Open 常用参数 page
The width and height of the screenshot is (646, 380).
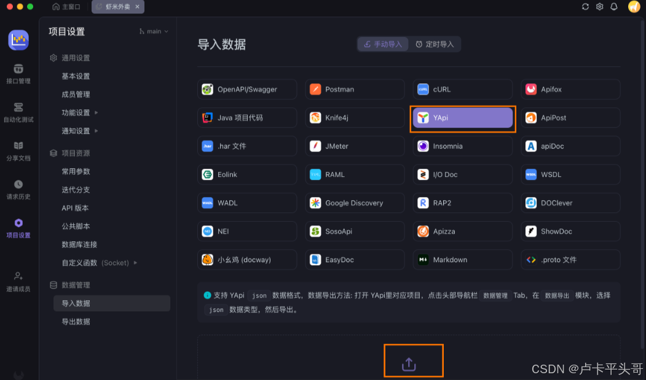click(76, 171)
